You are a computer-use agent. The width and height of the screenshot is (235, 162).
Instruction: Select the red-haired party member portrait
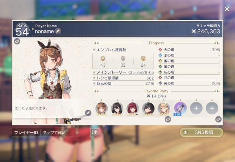pyautogui.click(x=133, y=109)
